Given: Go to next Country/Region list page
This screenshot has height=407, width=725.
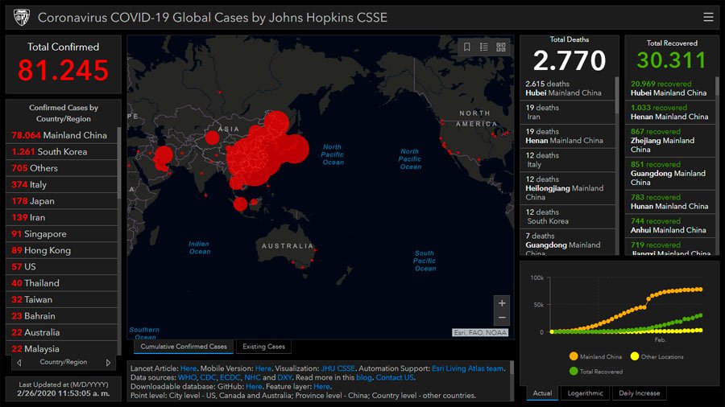Looking at the screenshot, I should [108, 363].
